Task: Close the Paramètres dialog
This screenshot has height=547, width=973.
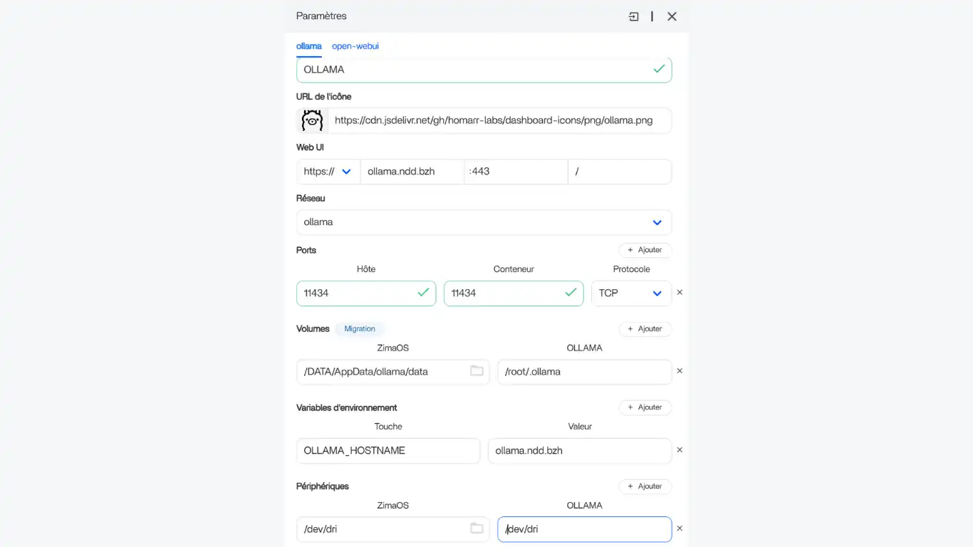Action: point(672,16)
